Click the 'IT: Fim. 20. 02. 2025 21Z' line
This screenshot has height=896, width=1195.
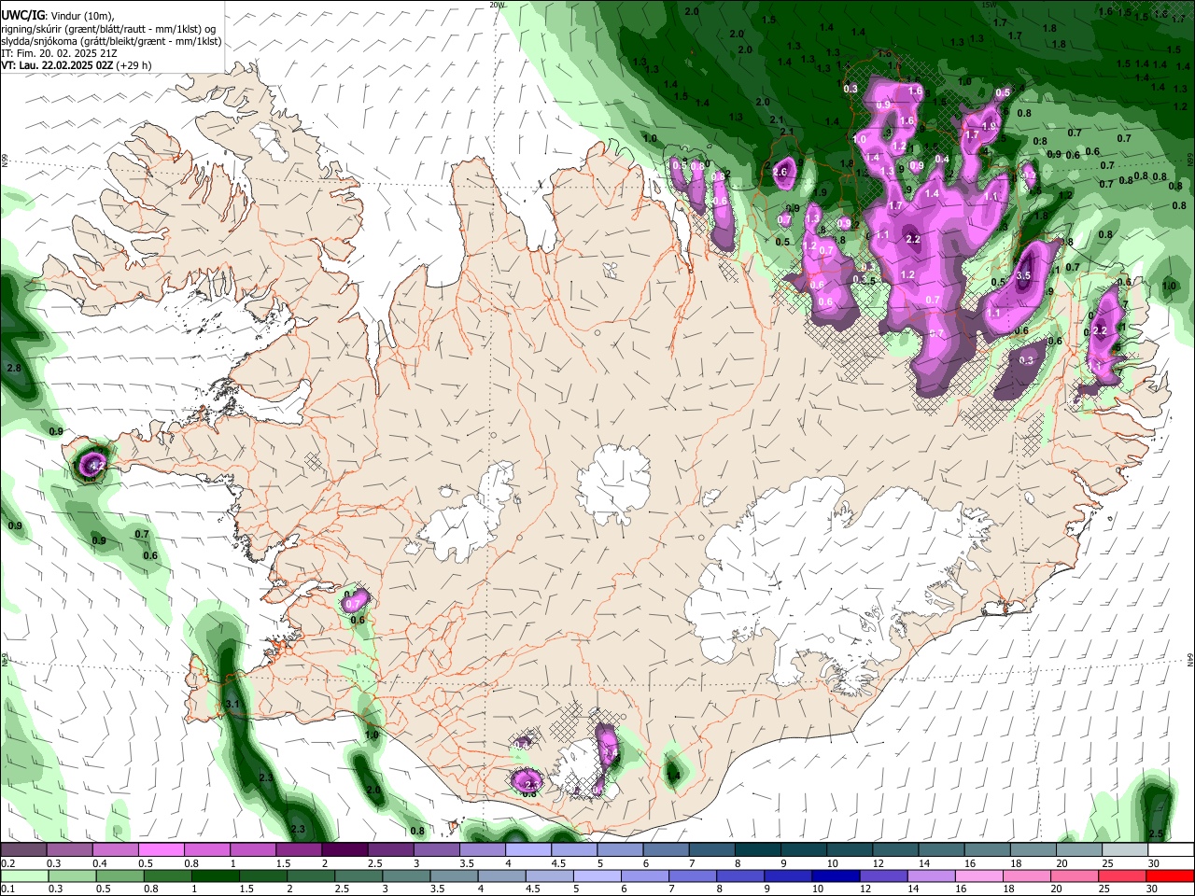click(x=58, y=53)
